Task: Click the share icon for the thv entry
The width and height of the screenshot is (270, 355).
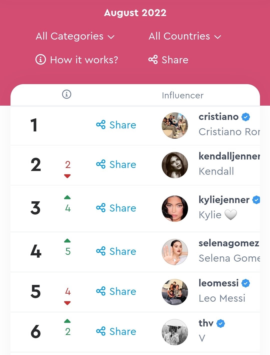Action: coord(101,331)
